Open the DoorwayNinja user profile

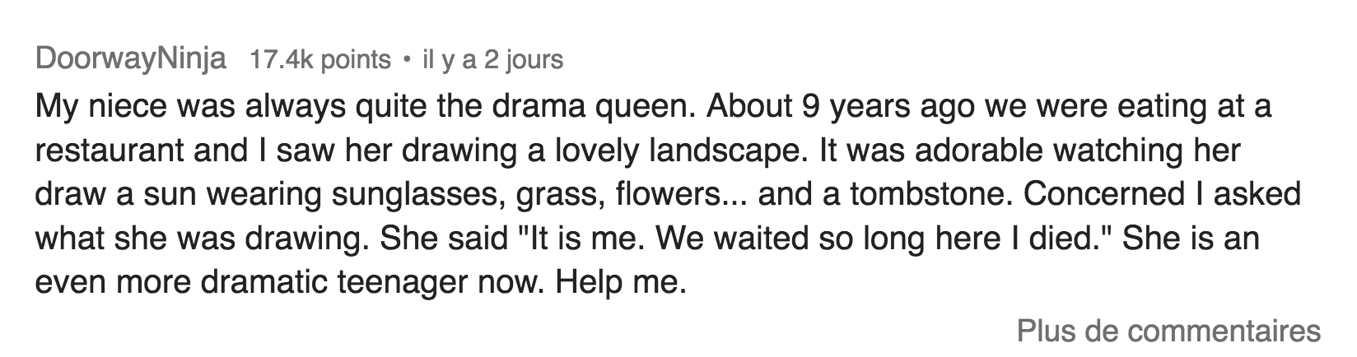point(131,60)
